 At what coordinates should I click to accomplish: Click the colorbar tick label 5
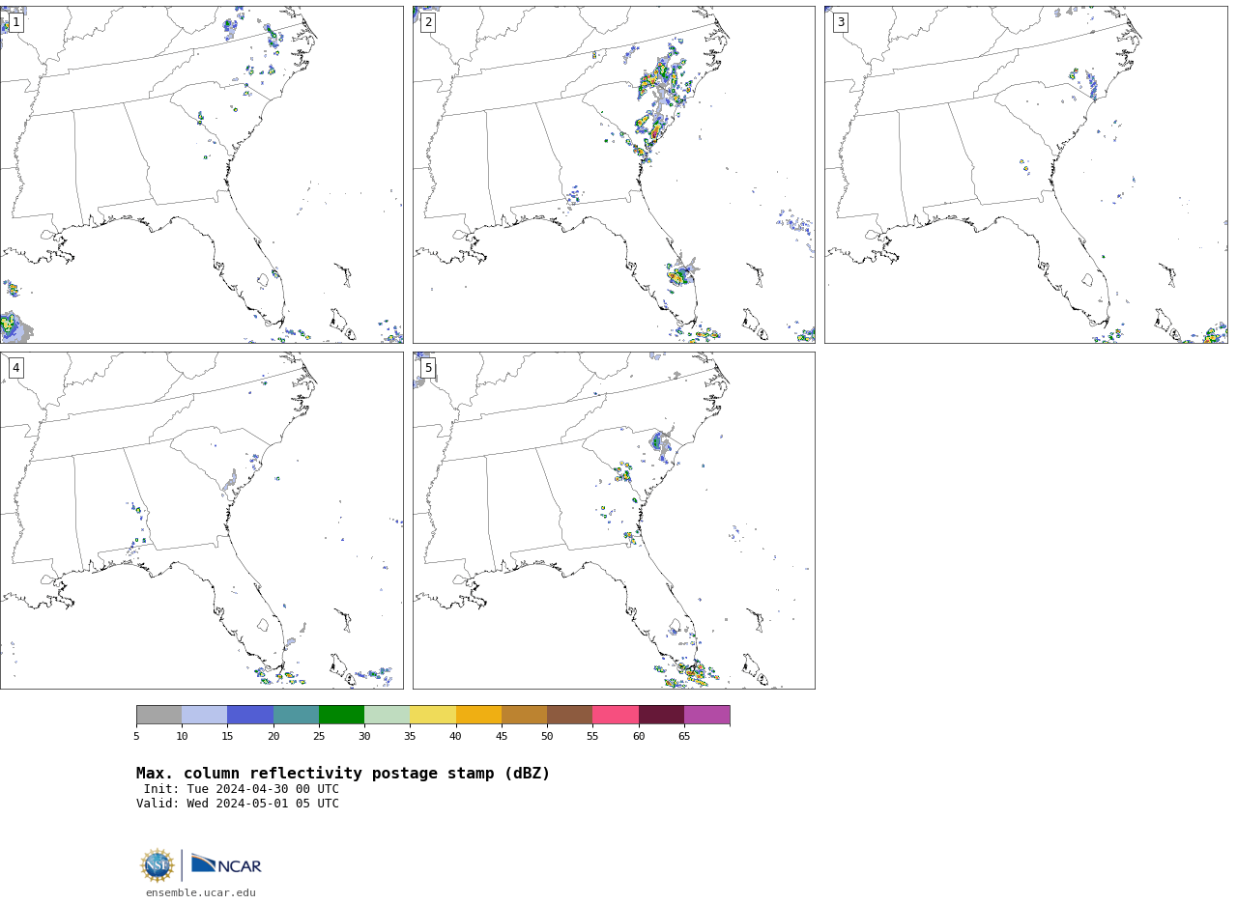click(136, 737)
